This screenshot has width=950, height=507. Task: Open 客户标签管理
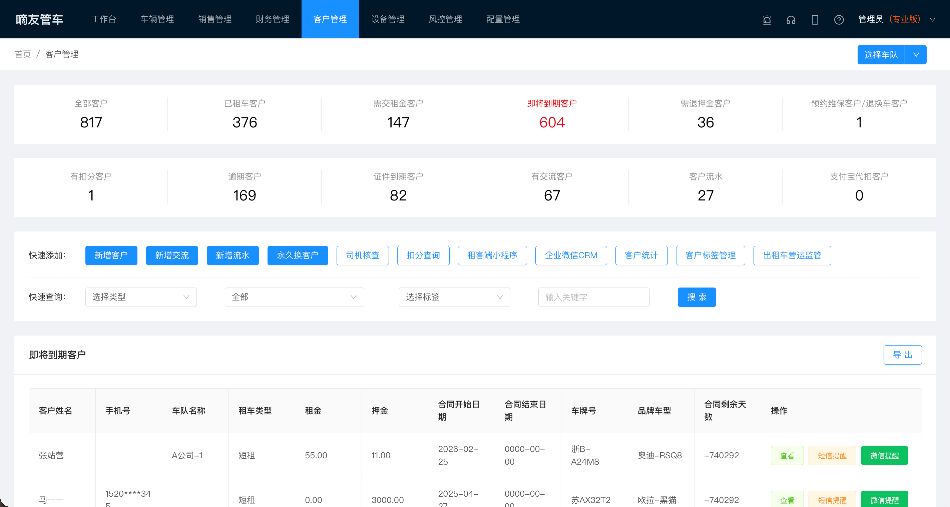coord(710,255)
